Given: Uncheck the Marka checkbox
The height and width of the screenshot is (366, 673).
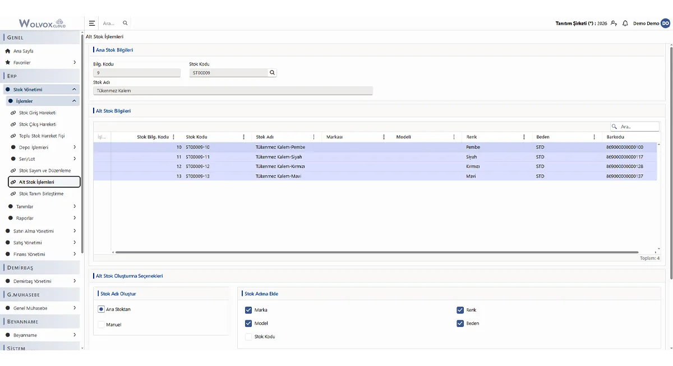Looking at the screenshot, I should pos(248,310).
